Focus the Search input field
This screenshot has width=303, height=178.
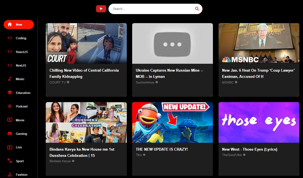point(151,9)
